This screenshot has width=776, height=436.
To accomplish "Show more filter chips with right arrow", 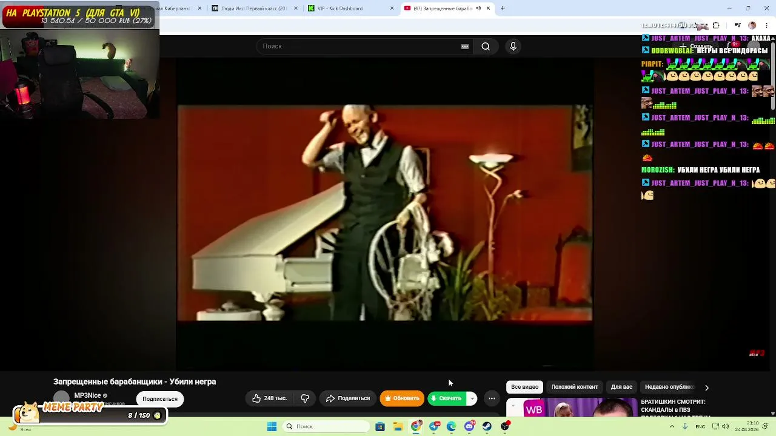I will coord(706,388).
